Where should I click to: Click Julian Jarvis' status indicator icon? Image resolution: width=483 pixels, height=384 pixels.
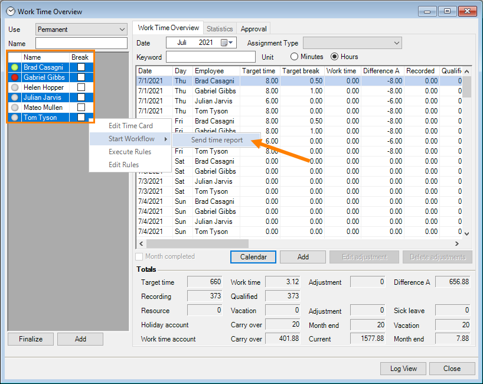15,97
